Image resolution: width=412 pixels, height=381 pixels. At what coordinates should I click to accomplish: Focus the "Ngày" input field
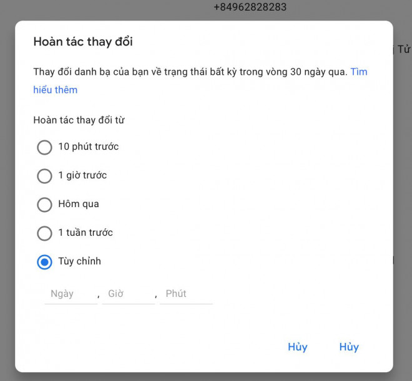(71, 294)
